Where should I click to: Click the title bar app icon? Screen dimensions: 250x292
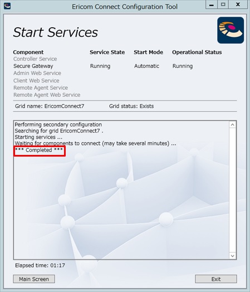[x=7, y=6]
